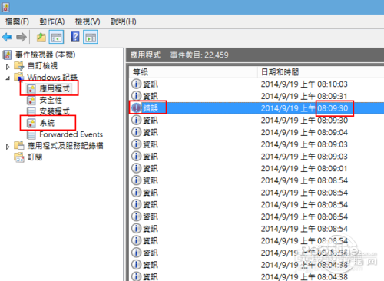Click the 08:09:30 date in the 錯誤 row

pos(304,108)
